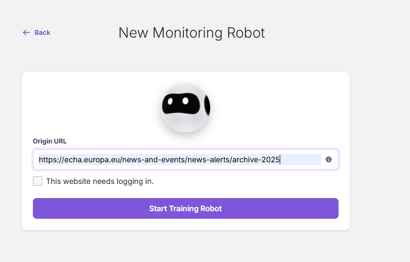Click the robot avatar image
410x262 pixels.
click(x=185, y=107)
